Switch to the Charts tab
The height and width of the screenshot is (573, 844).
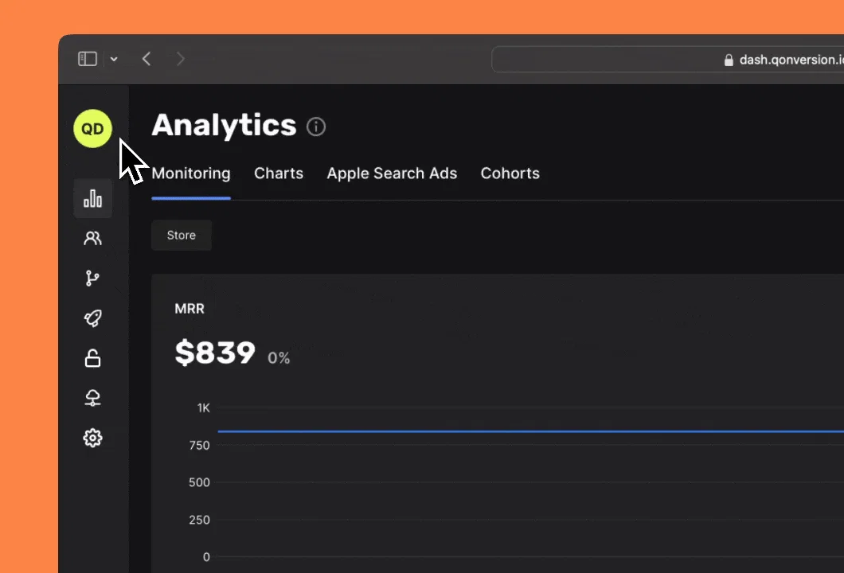[279, 173]
